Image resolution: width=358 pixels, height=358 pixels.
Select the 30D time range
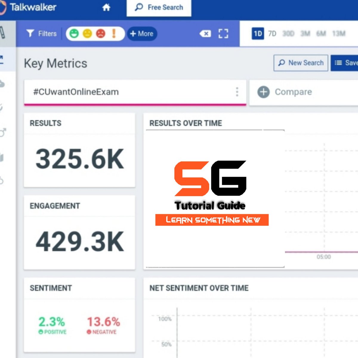tap(288, 33)
